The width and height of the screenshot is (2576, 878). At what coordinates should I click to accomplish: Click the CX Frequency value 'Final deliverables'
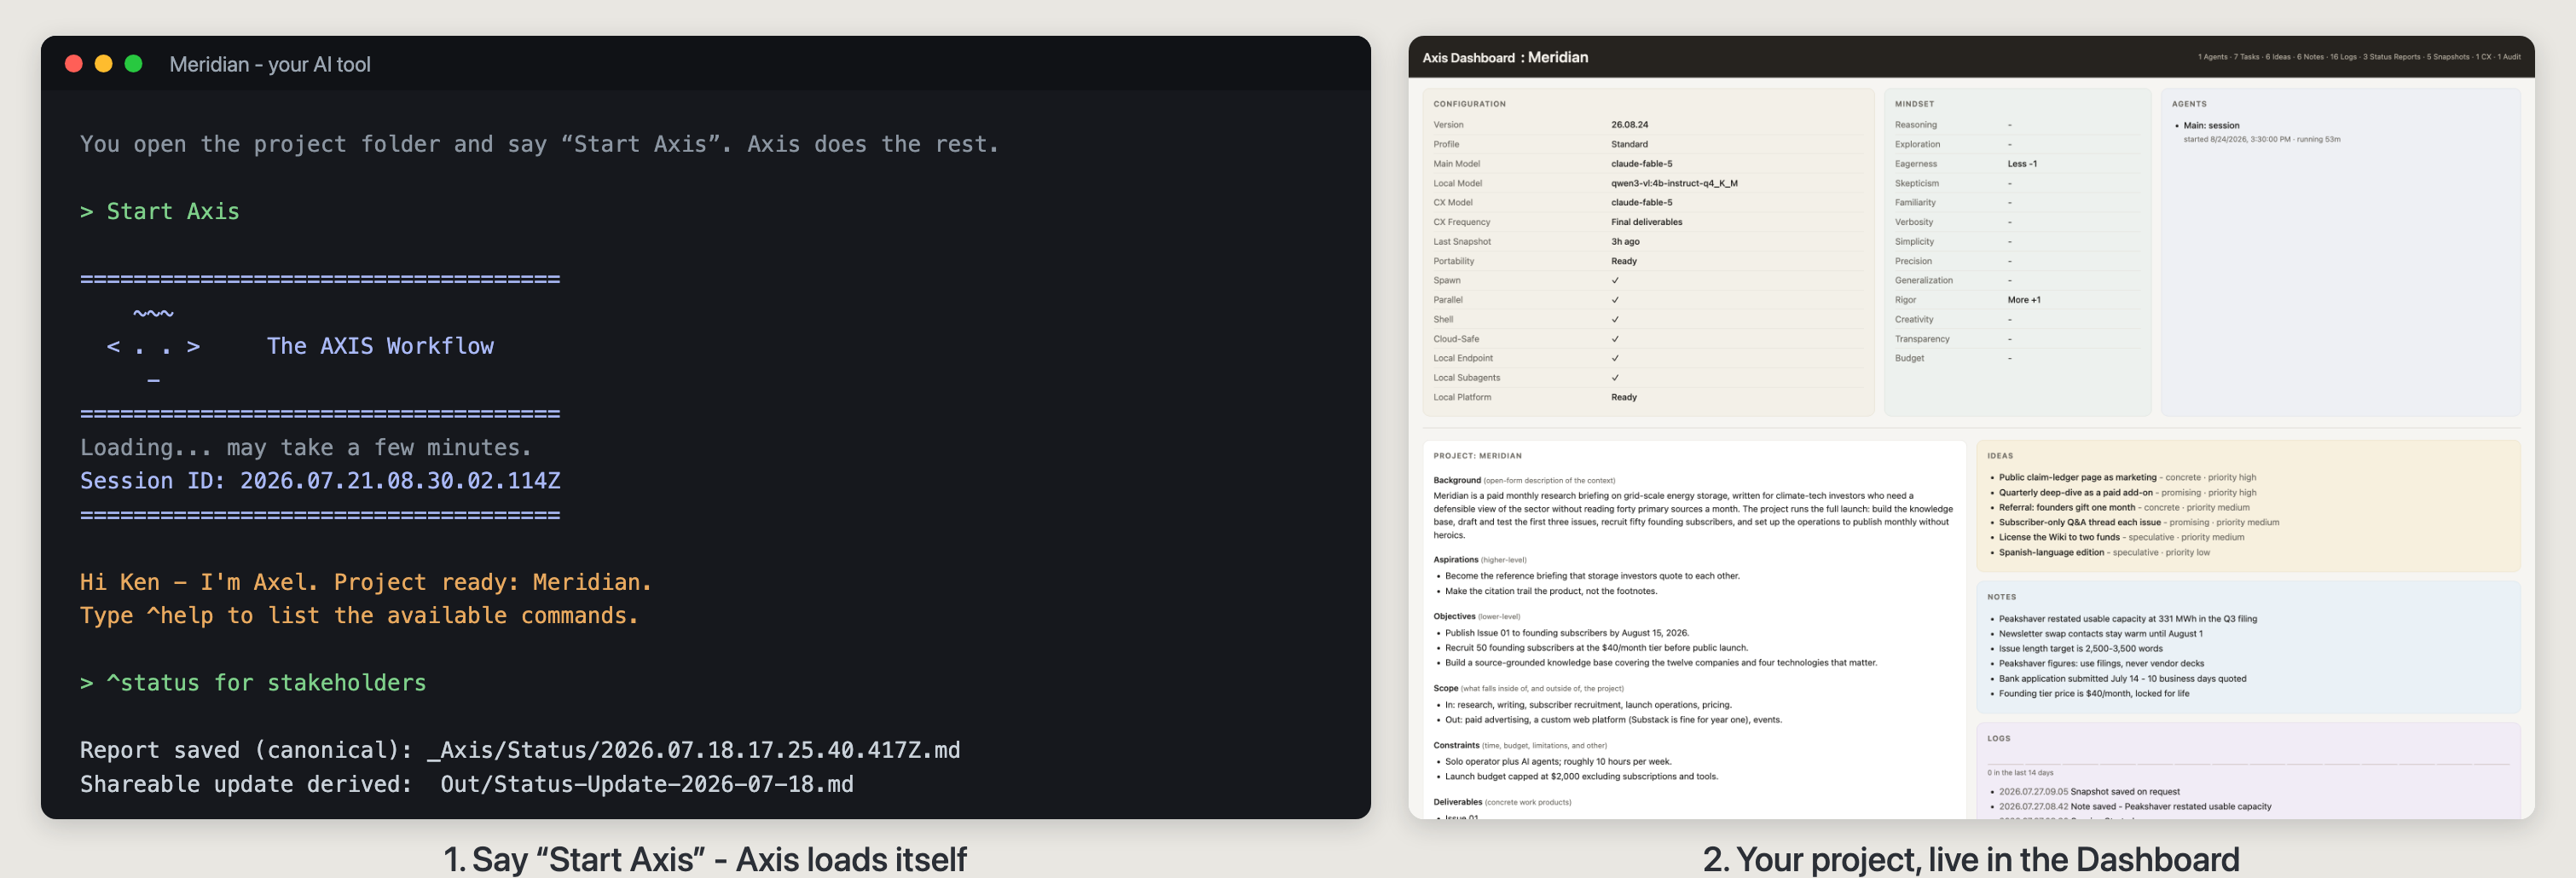[1646, 222]
